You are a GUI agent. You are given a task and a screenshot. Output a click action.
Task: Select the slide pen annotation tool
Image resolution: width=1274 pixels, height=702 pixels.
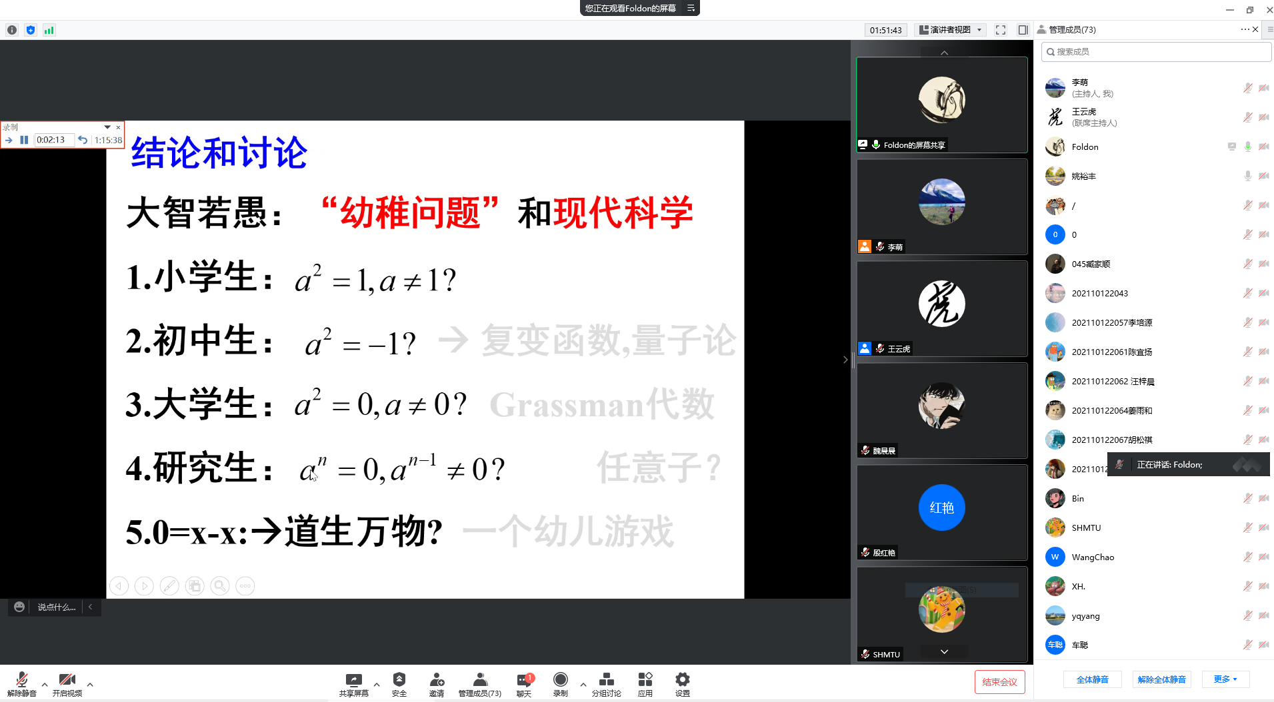169,586
